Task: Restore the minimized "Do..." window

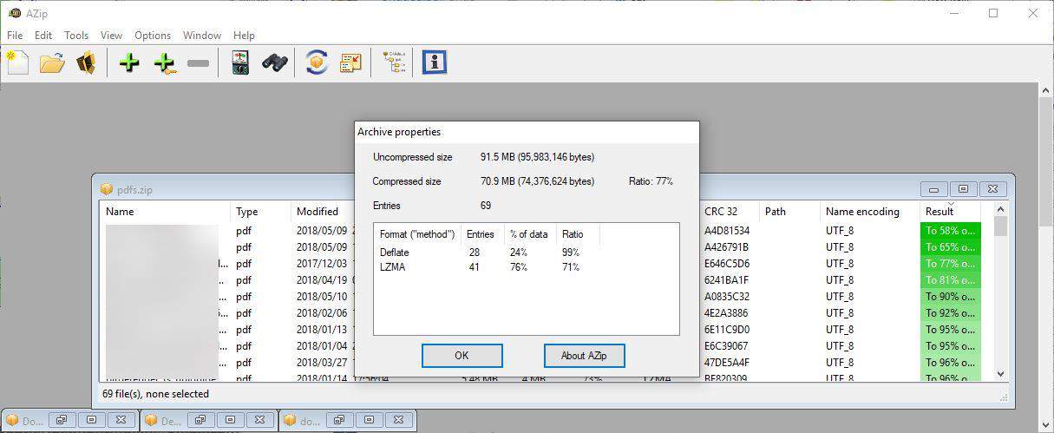Action: pyautogui.click(x=61, y=420)
